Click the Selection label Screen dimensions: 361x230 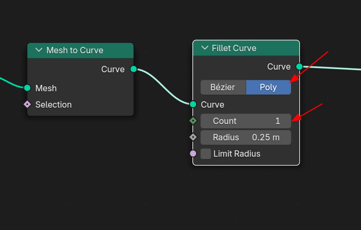[x=53, y=105]
